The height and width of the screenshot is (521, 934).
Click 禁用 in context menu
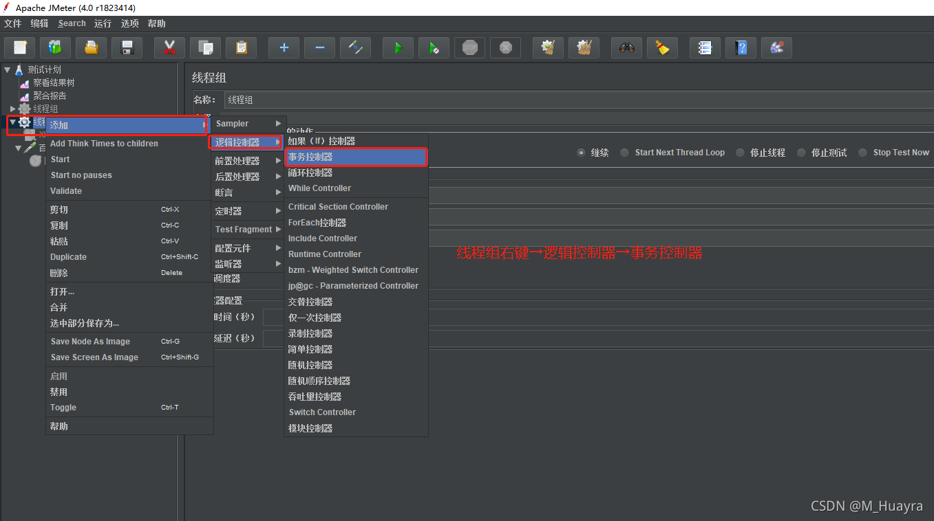tap(129, 392)
